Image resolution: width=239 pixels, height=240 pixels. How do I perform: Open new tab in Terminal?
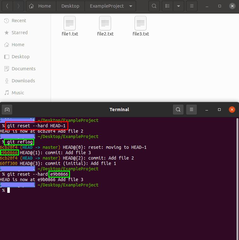tap(7, 110)
